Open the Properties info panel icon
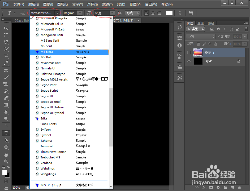The image size is (250, 191). [x=179, y=46]
